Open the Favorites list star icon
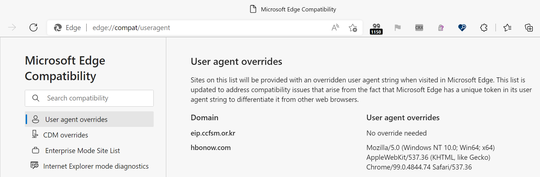 [508, 28]
